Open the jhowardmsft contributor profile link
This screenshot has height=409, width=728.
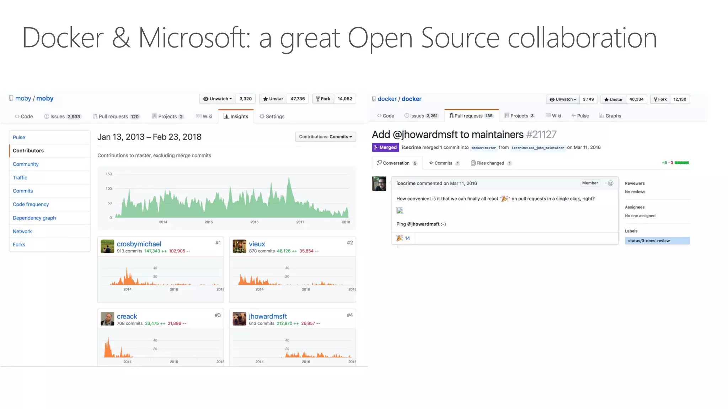tap(268, 316)
